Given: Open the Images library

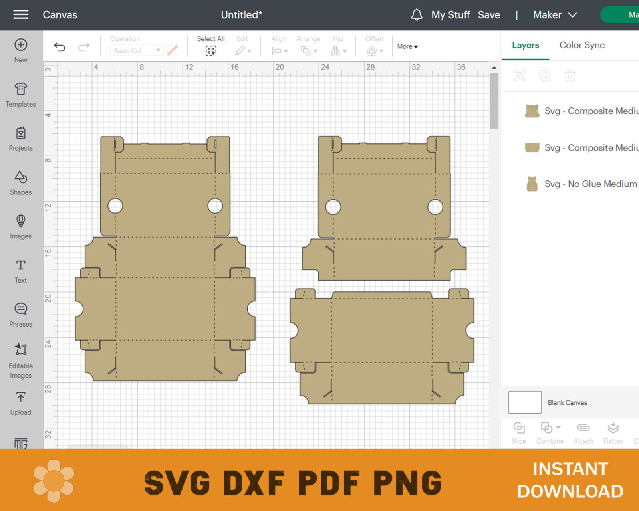Looking at the screenshot, I should click(x=21, y=227).
